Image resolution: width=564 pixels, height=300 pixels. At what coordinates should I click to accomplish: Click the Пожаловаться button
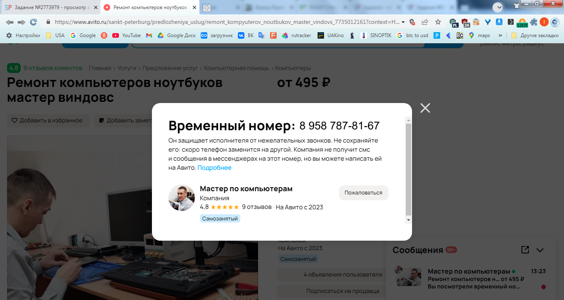coord(363,192)
